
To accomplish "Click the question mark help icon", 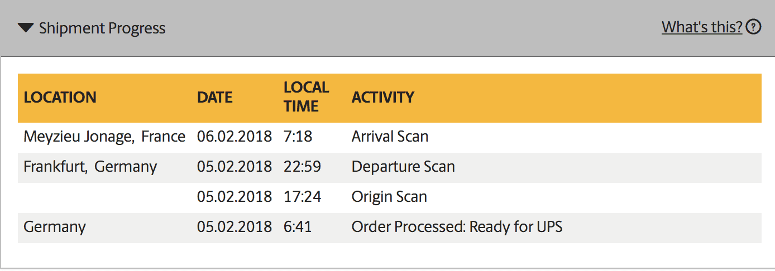I will point(754,26).
